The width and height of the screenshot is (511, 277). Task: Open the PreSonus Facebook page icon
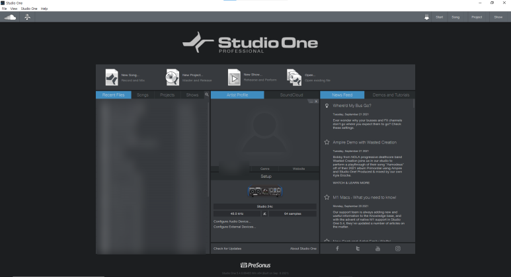click(x=337, y=249)
